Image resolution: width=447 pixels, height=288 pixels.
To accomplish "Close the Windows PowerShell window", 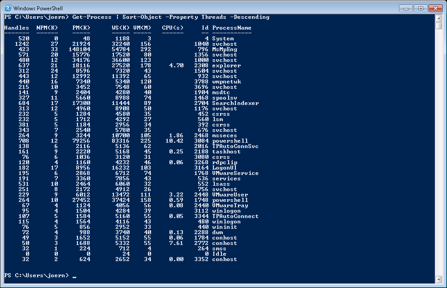I will click(436, 9).
